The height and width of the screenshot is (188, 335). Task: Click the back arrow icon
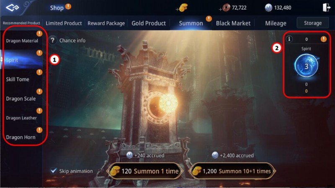[x=13, y=8]
